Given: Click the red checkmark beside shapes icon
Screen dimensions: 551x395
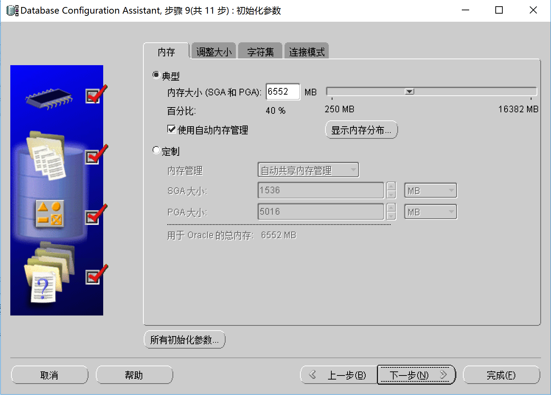Looking at the screenshot, I should (95, 215).
